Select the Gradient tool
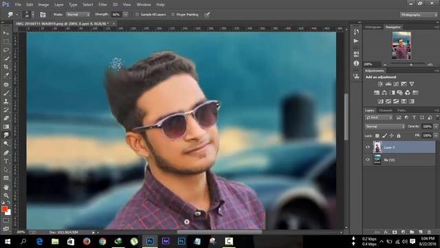This screenshot has width=440, height=248. click(x=6, y=127)
